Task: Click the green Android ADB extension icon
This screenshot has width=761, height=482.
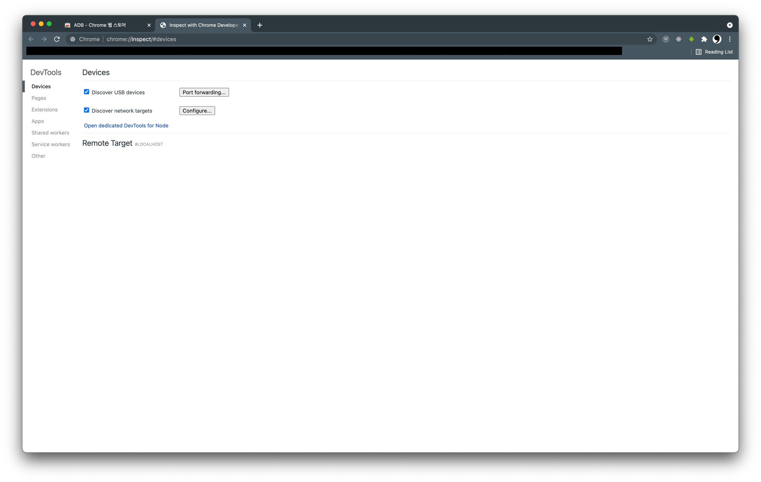Action: 692,39
